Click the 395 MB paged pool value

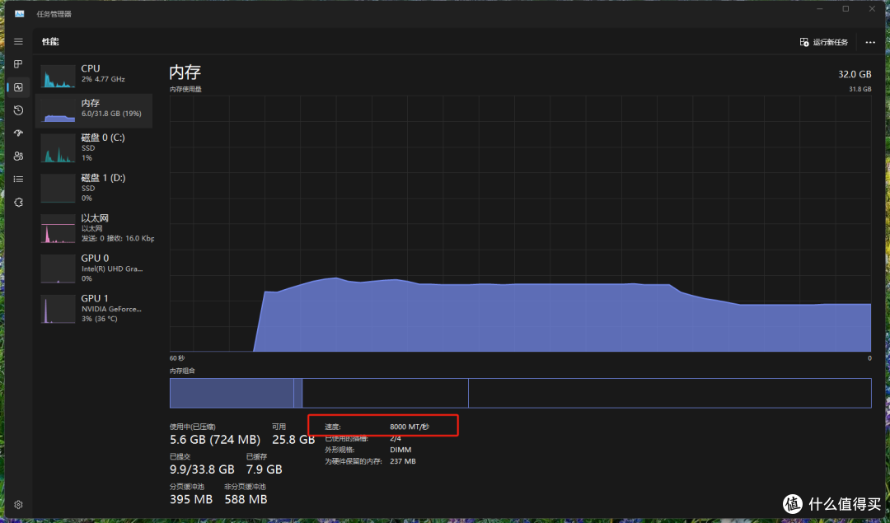pyautogui.click(x=191, y=499)
